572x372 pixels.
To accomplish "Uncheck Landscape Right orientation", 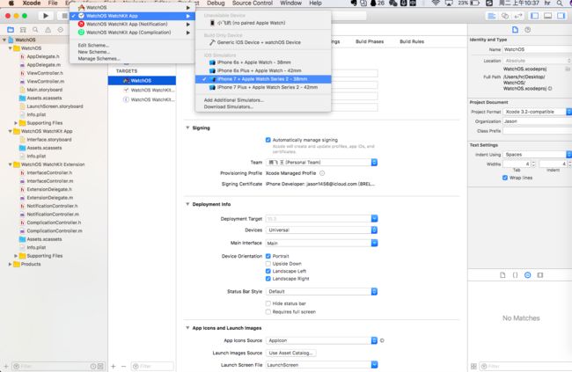I will point(268,279).
